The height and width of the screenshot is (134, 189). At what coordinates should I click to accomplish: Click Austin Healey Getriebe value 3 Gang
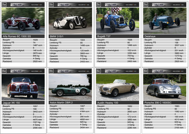coord(131,125)
